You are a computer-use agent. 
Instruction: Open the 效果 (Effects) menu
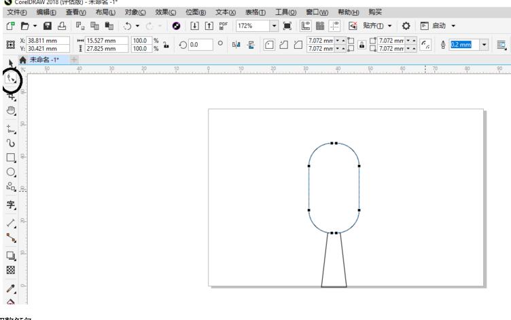(x=165, y=12)
